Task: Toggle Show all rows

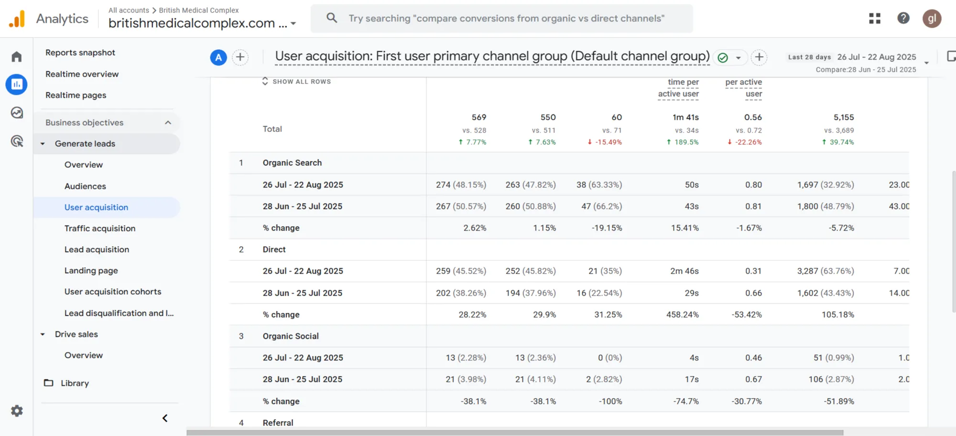Action: coord(296,82)
